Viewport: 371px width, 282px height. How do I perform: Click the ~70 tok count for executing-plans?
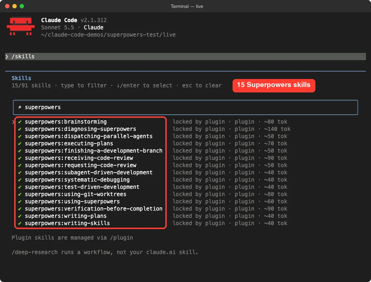point(275,144)
